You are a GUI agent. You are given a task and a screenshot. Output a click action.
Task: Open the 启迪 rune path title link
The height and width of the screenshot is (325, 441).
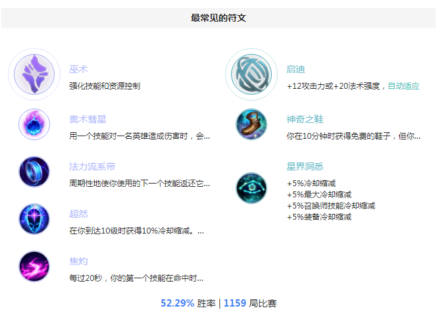296,69
